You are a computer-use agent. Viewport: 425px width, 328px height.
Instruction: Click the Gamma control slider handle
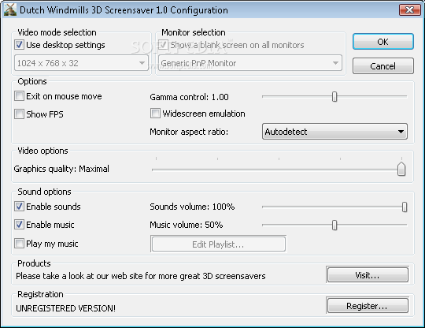[x=334, y=96]
